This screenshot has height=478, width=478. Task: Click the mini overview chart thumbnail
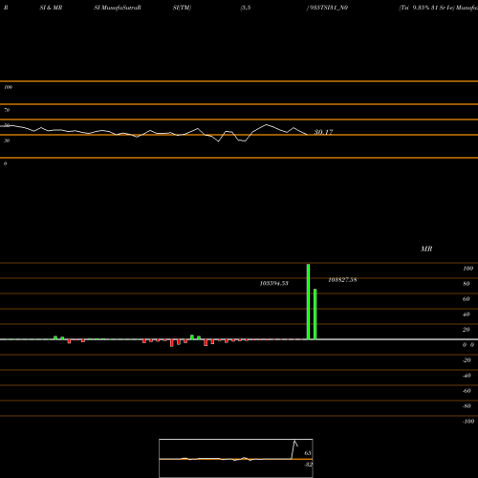[x=236, y=458]
